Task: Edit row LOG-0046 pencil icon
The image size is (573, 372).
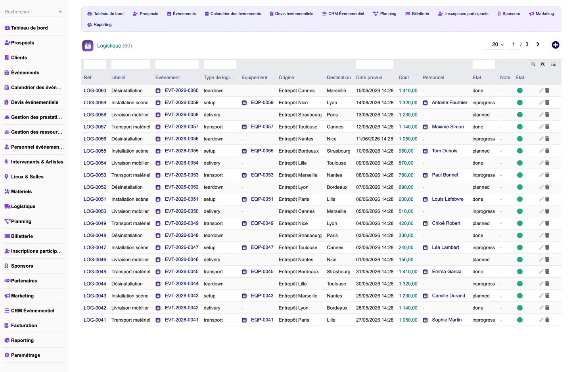Action: click(x=541, y=260)
